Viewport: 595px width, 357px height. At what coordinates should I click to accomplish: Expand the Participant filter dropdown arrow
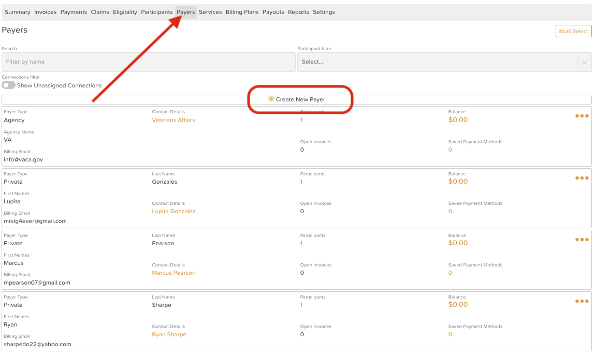coord(584,62)
